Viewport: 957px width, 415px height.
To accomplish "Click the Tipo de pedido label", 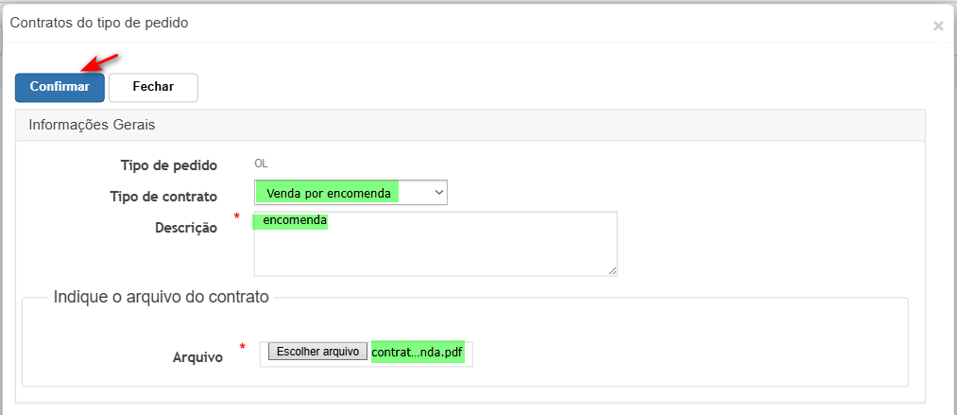I will coord(169,165).
